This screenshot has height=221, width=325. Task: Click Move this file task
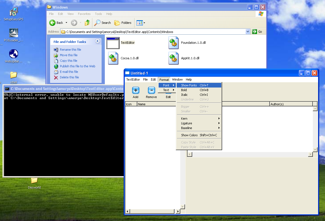(x=68, y=55)
